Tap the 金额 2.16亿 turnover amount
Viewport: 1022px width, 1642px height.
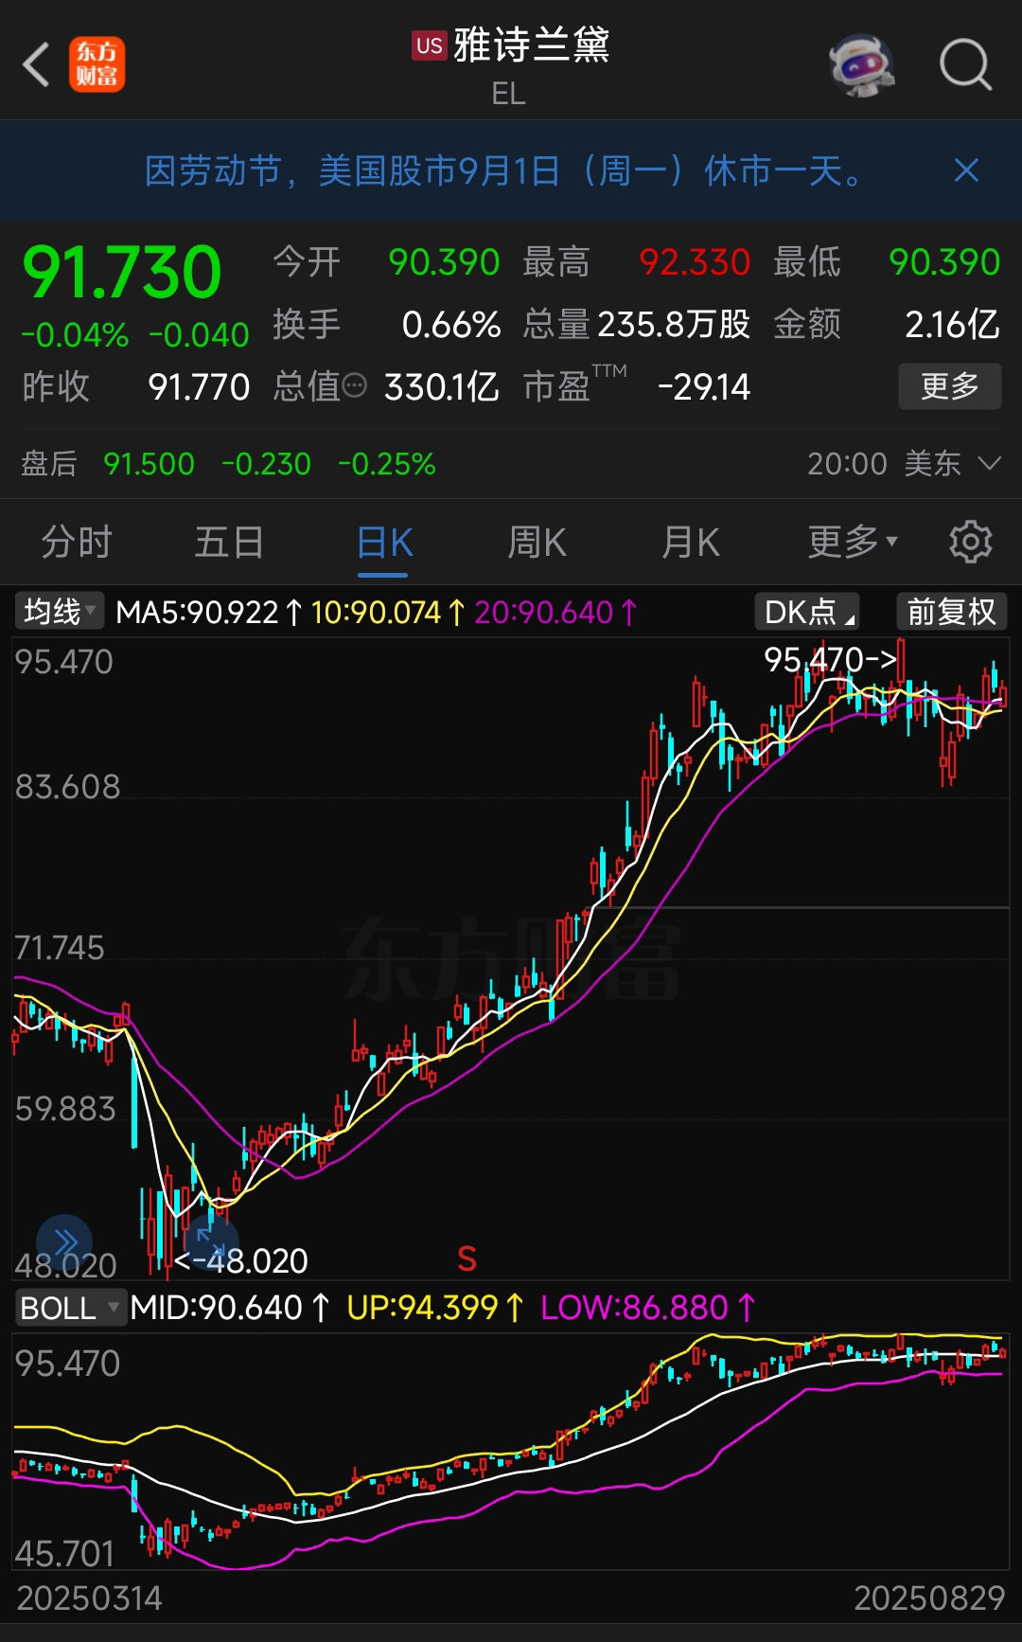click(x=952, y=325)
